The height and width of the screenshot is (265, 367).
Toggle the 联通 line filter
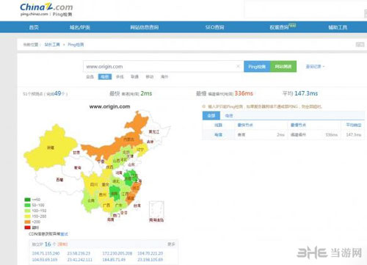134,77
